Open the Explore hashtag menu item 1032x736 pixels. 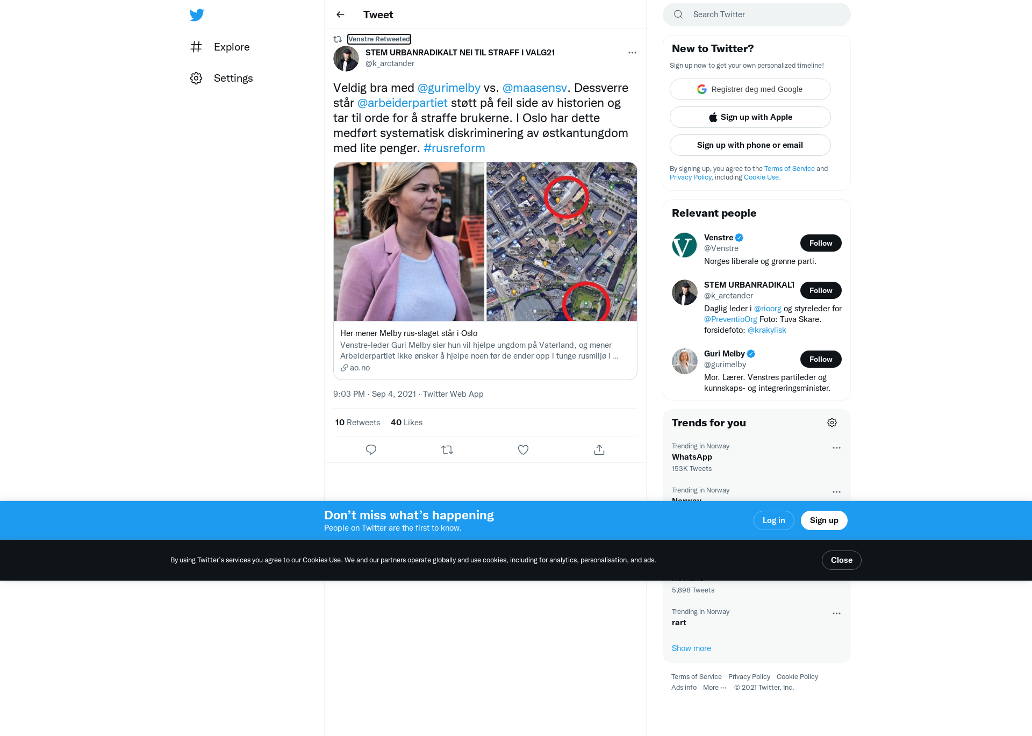220,47
